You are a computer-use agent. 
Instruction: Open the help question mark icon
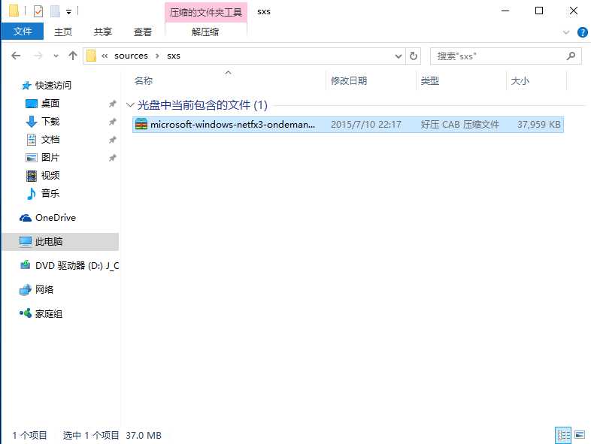click(582, 32)
